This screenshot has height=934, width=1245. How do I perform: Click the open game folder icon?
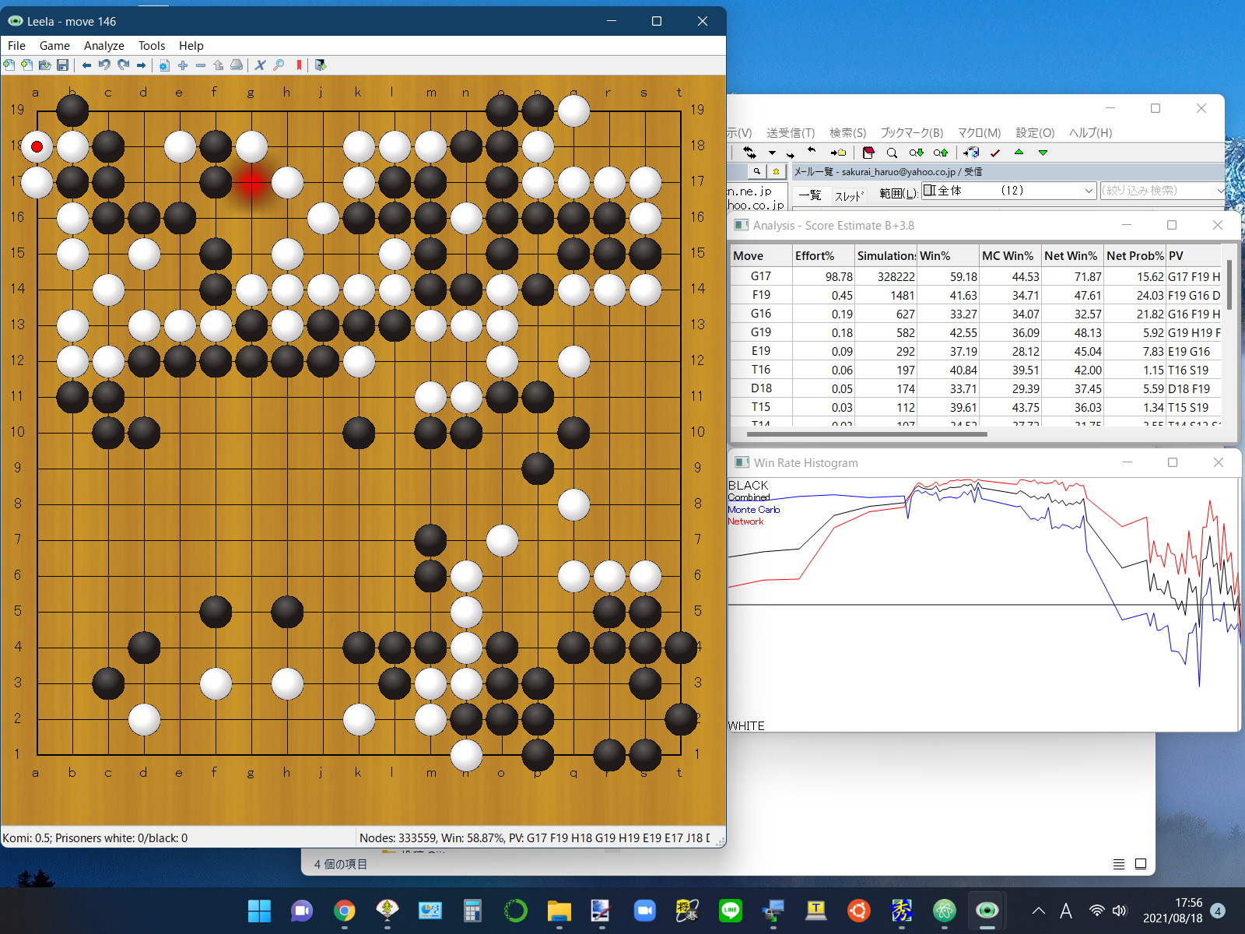point(44,65)
